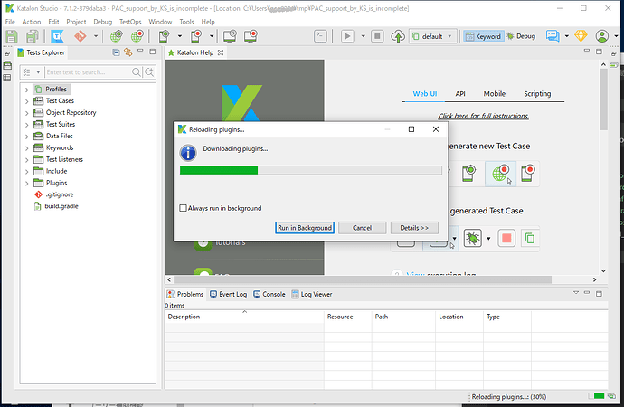
Task: Click the Spy Windows monitor icon
Action: (230, 36)
